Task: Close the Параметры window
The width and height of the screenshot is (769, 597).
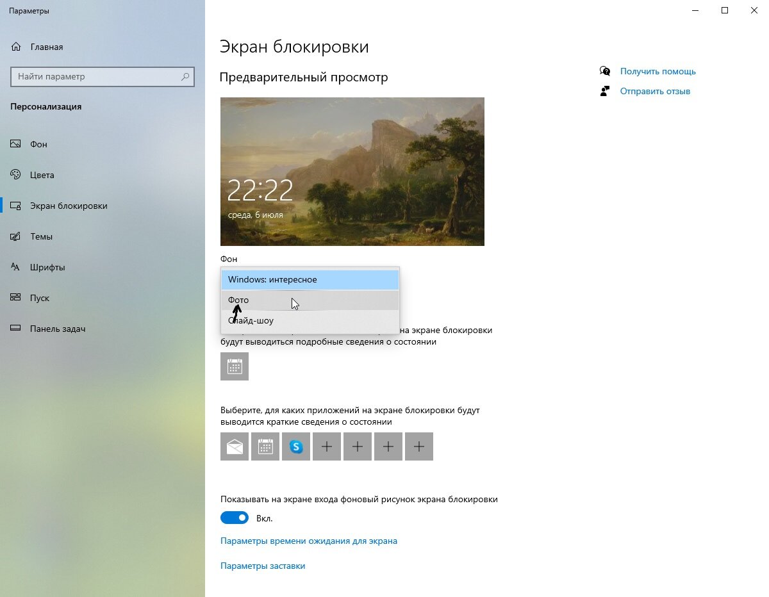Action: pos(754,10)
